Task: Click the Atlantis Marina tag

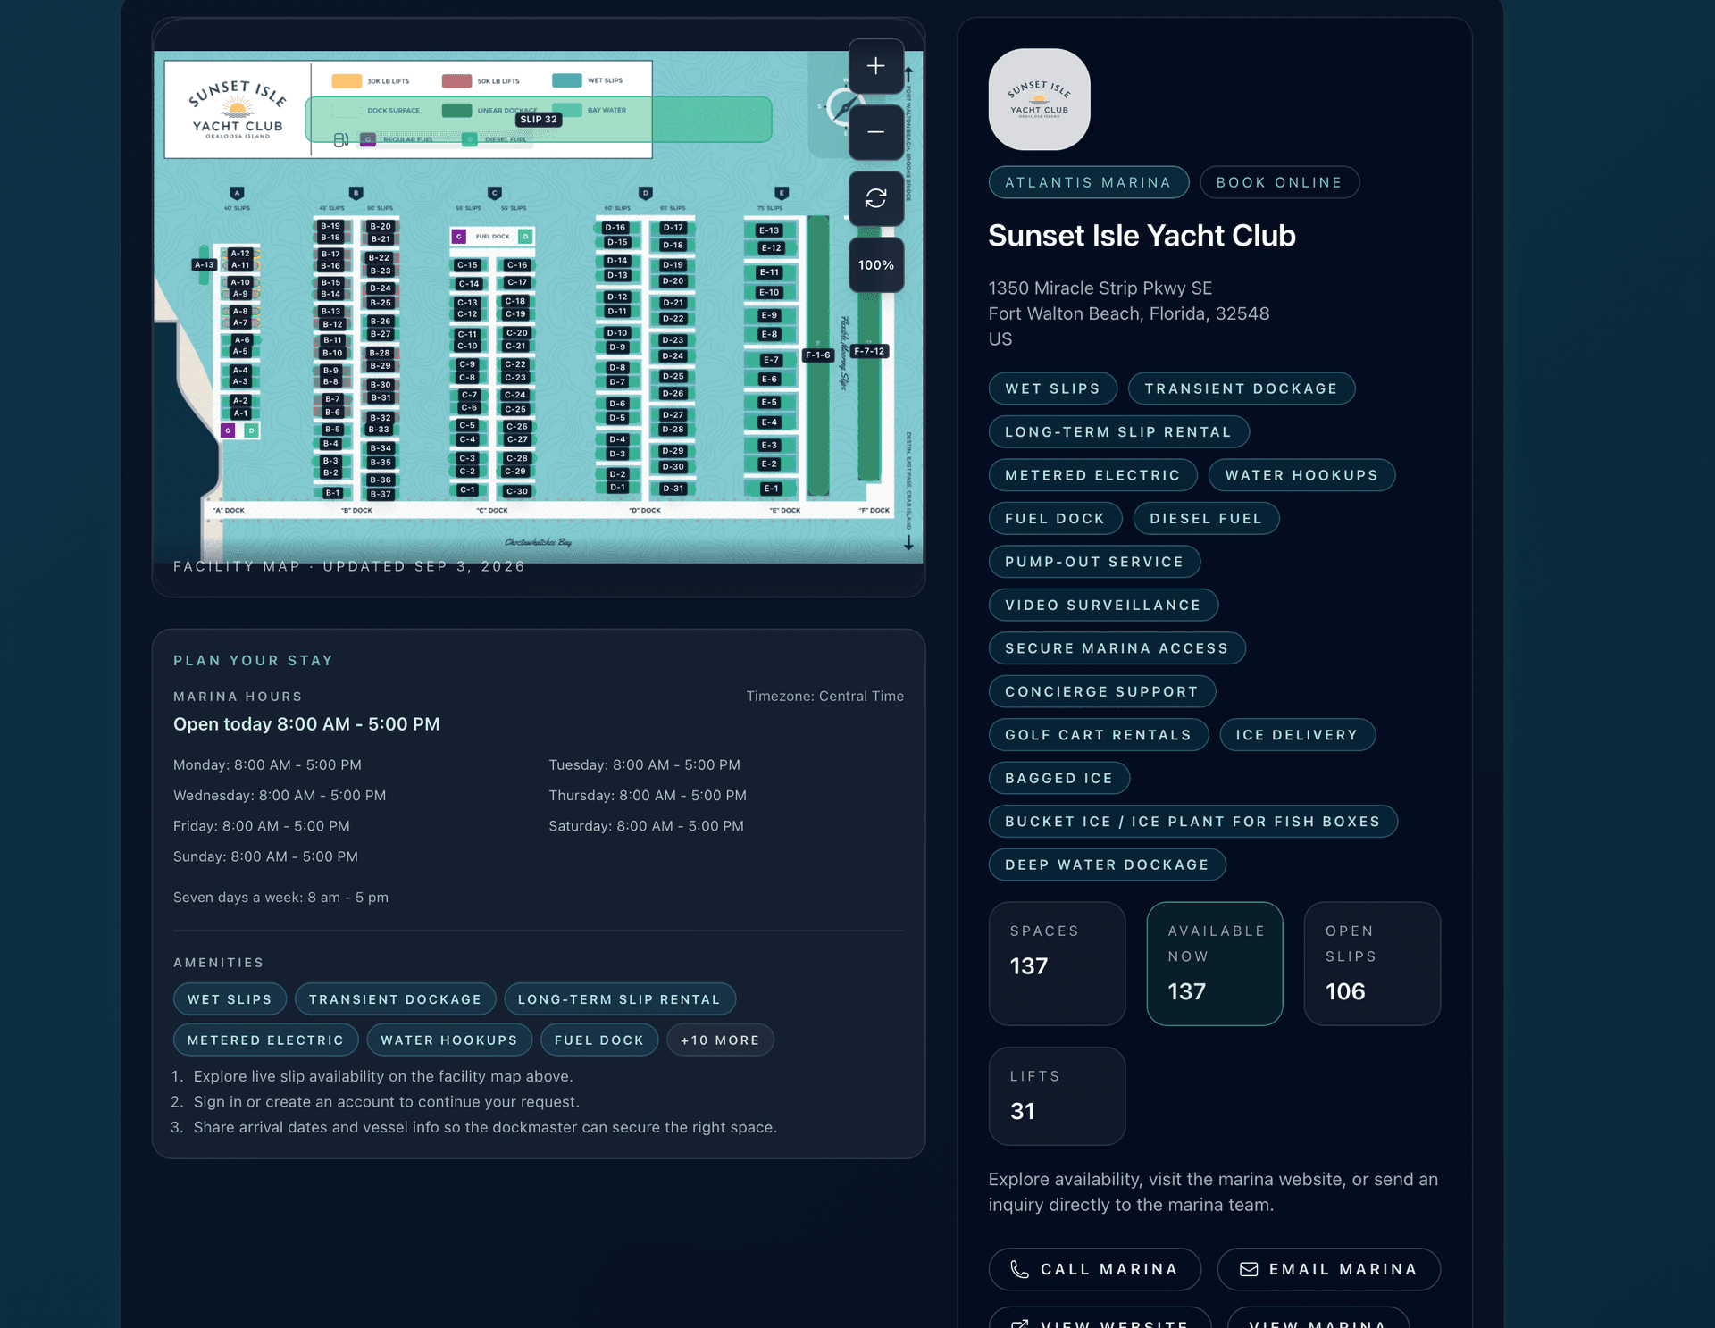Action: click(x=1088, y=182)
